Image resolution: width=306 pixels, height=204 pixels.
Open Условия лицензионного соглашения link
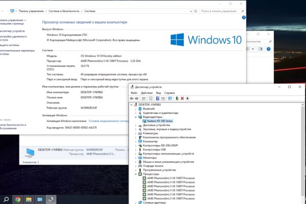[x=109, y=121]
